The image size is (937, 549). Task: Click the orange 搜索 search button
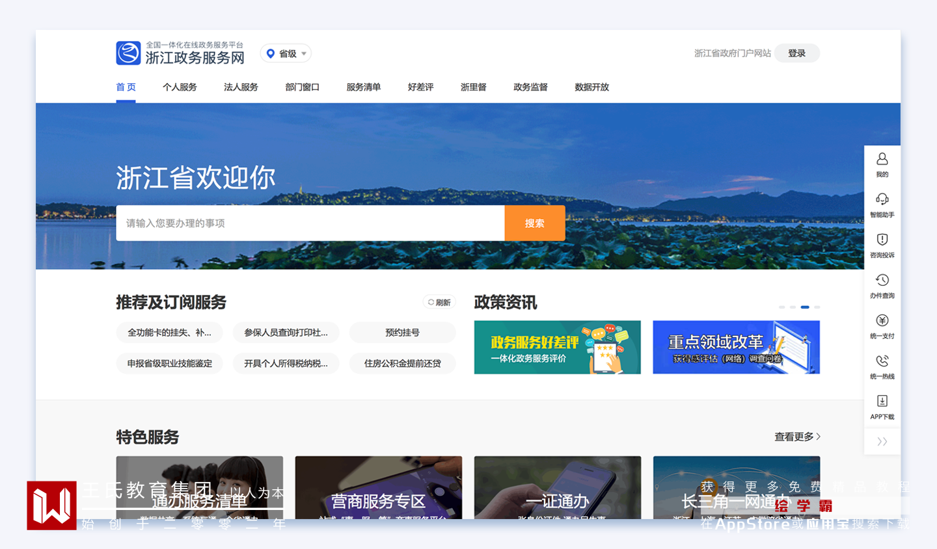(x=535, y=223)
